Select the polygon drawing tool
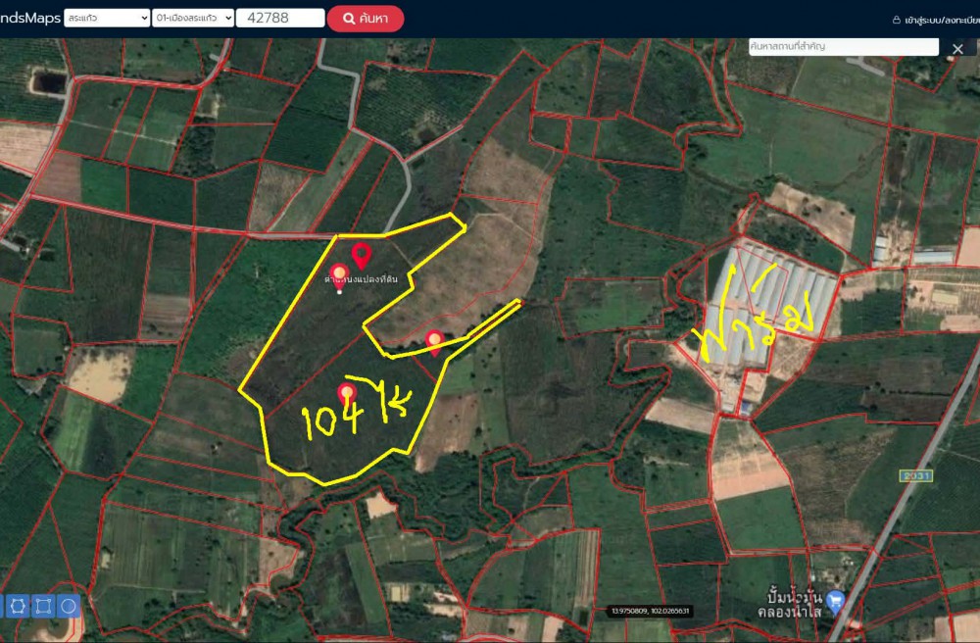 [x=17, y=606]
